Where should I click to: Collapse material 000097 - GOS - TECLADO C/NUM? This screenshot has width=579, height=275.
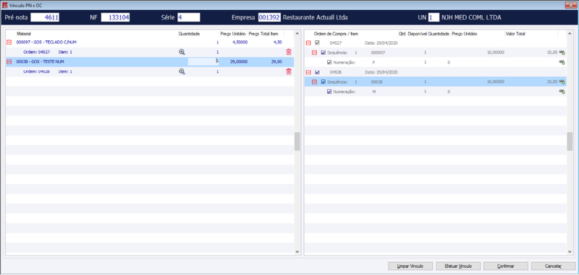click(x=9, y=43)
